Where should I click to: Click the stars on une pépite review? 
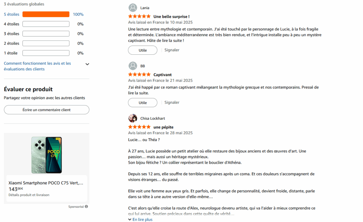click(x=139, y=127)
